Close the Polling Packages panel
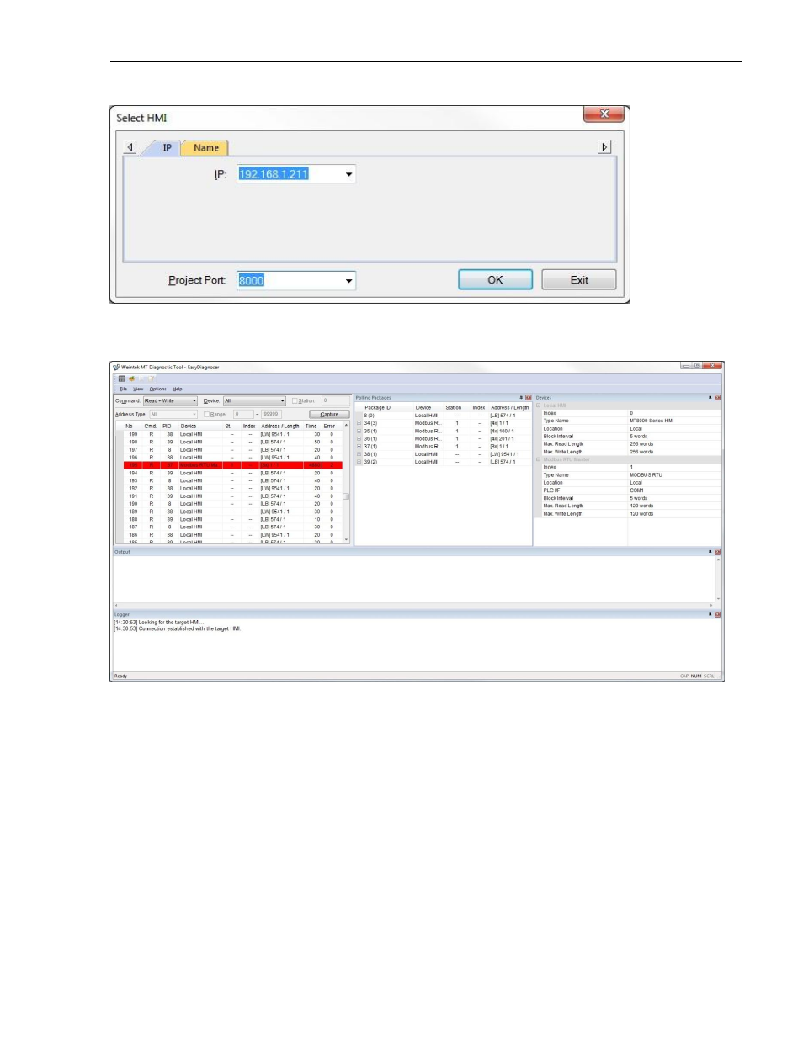This screenshot has width=803, height=1039. point(529,397)
